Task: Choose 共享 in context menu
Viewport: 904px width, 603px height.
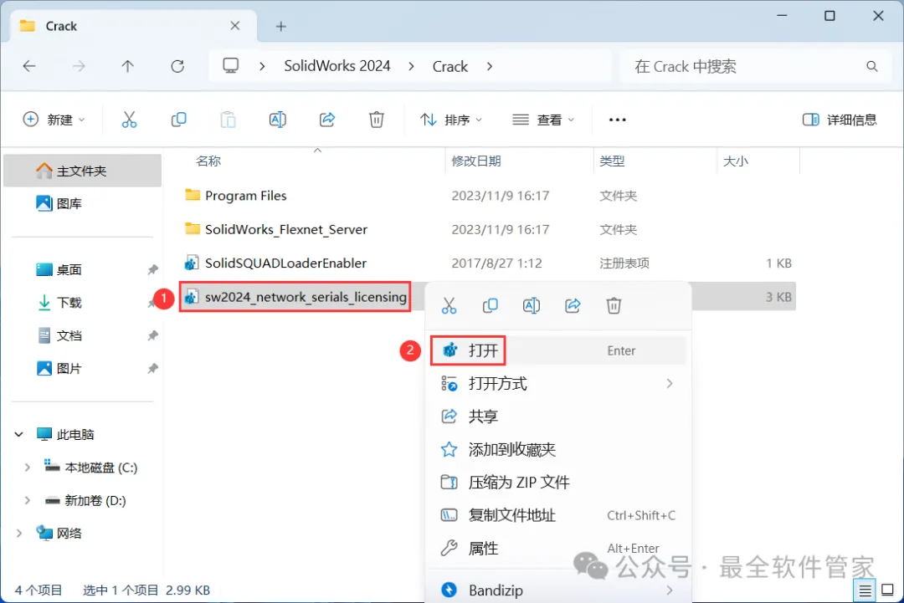Action: coord(558,416)
